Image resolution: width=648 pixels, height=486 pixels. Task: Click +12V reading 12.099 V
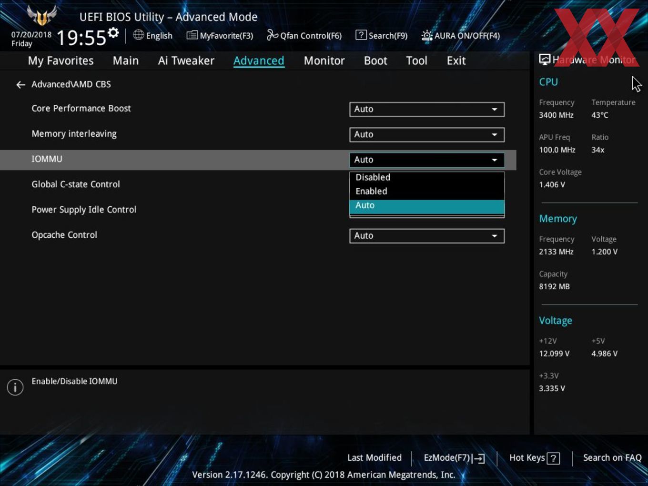554,354
